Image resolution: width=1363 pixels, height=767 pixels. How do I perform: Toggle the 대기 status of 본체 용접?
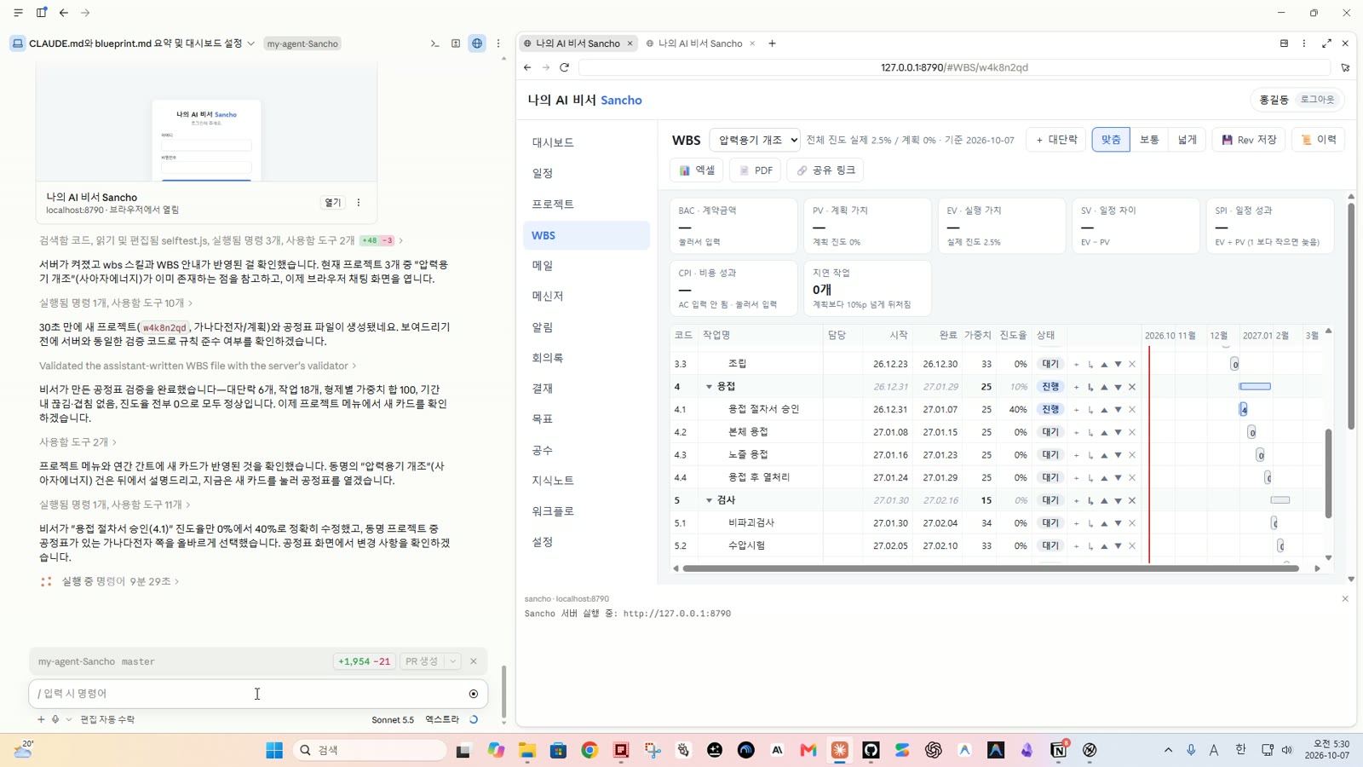point(1050,433)
